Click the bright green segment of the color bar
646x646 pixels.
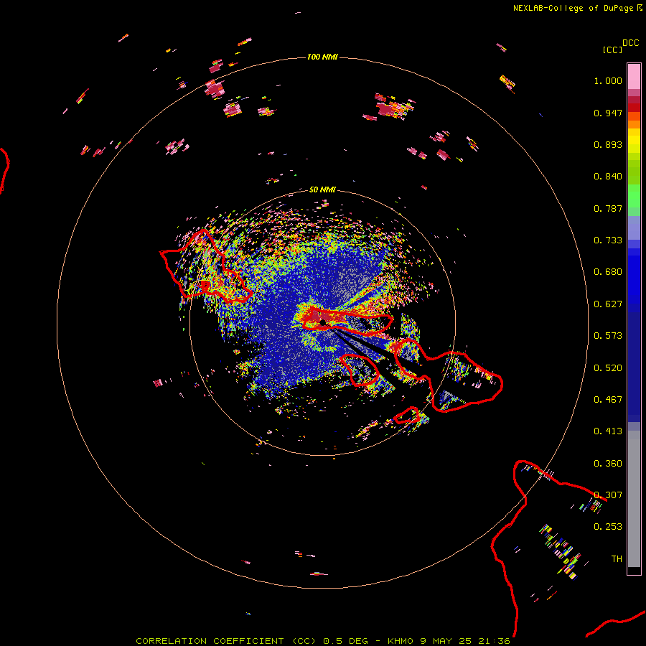[634, 196]
